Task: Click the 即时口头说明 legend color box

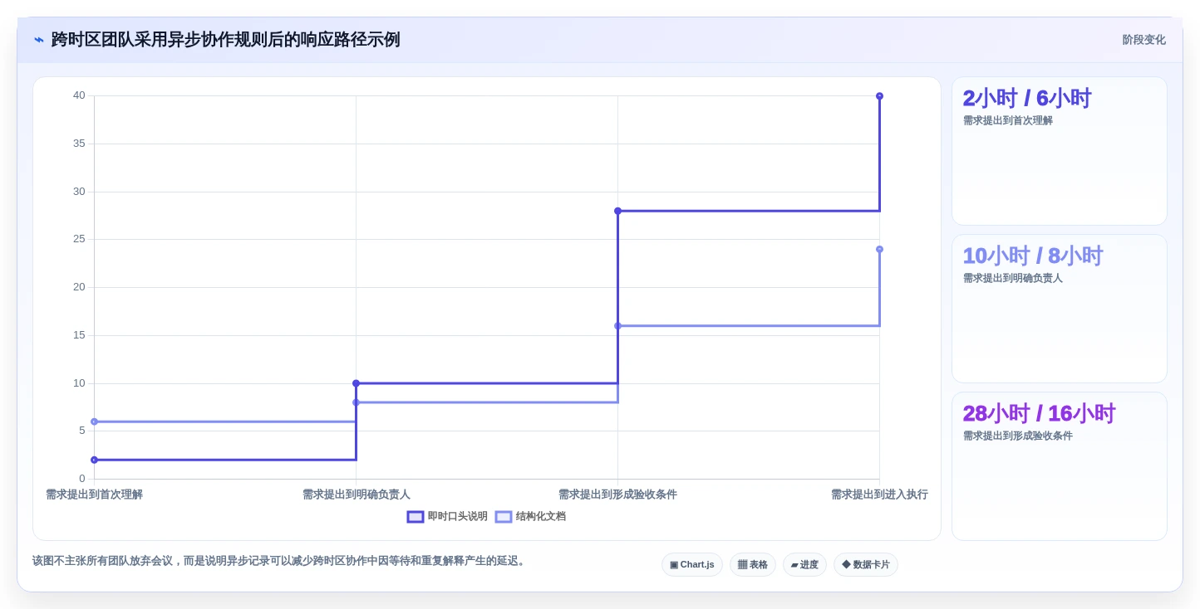Action: coord(416,517)
